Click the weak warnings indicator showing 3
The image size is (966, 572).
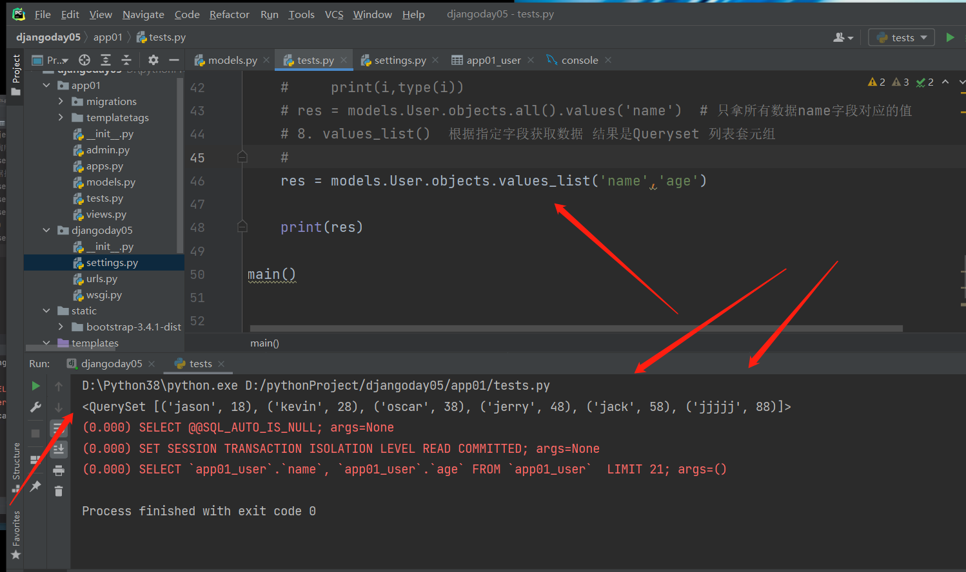901,82
